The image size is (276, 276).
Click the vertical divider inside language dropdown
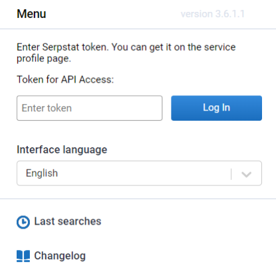(x=231, y=174)
